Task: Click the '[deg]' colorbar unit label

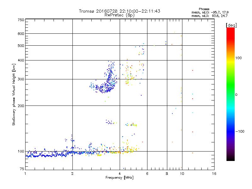Action: coord(231,25)
